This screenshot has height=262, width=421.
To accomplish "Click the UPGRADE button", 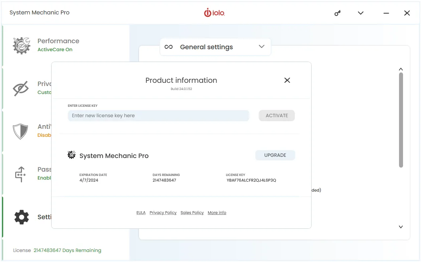I will click(275, 155).
